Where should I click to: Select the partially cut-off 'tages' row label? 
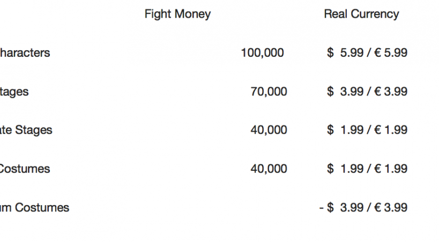tap(14, 92)
